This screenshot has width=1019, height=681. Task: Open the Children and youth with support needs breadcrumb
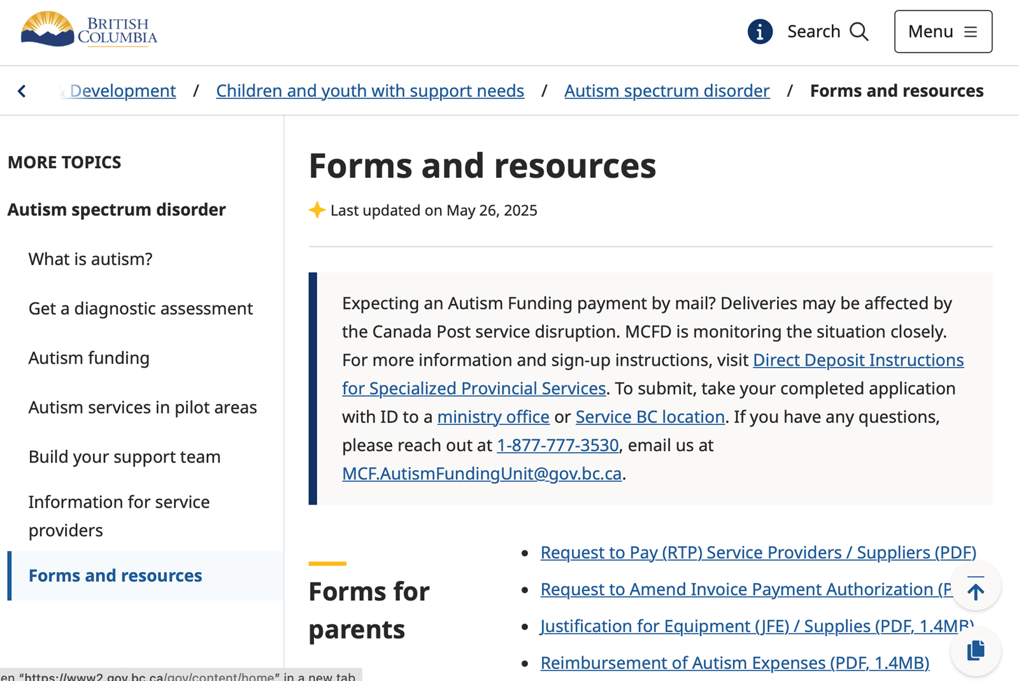click(x=370, y=91)
